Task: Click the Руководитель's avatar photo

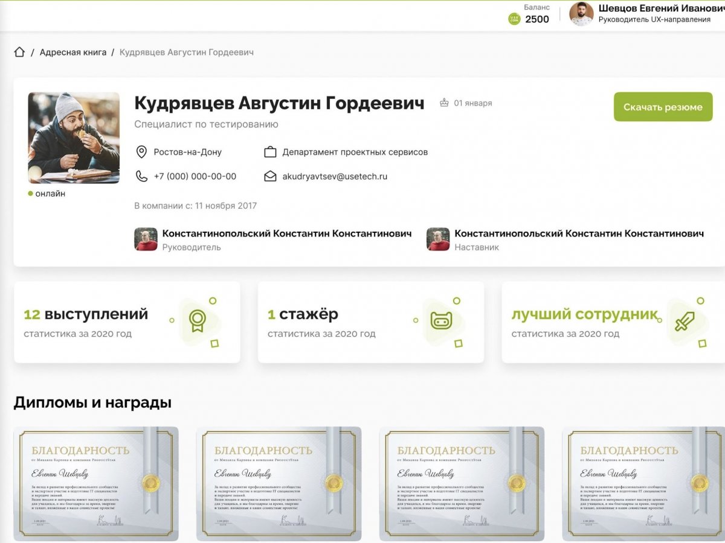Action: 145,239
